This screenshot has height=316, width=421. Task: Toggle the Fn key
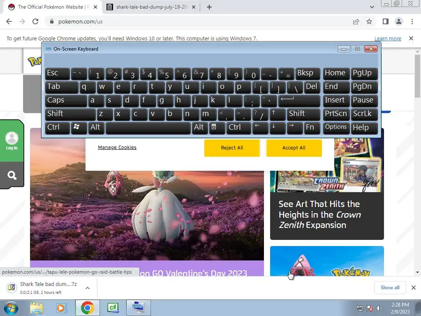coord(312,128)
